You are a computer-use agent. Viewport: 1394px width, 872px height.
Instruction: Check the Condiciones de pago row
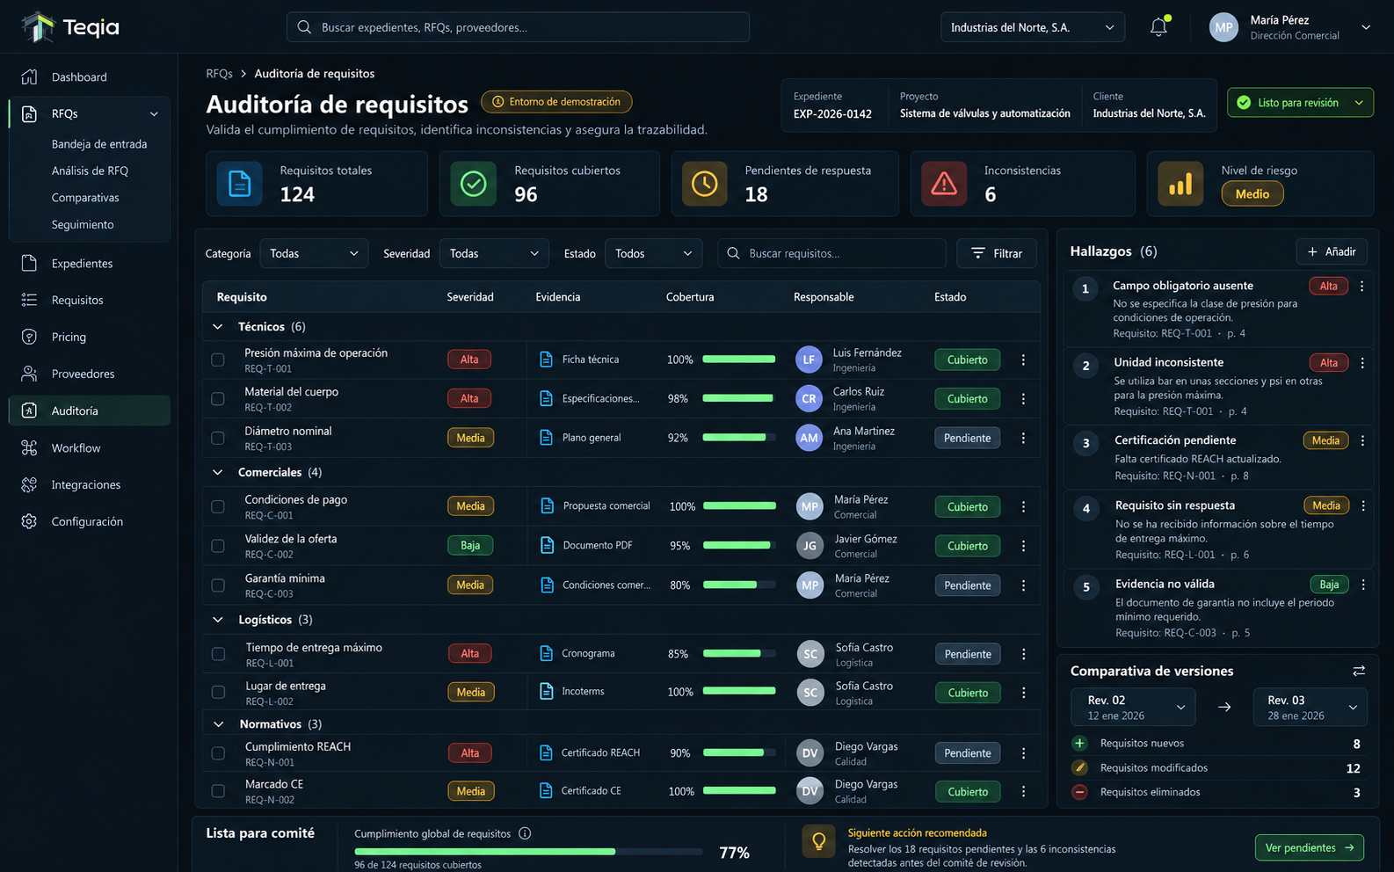pos(218,506)
